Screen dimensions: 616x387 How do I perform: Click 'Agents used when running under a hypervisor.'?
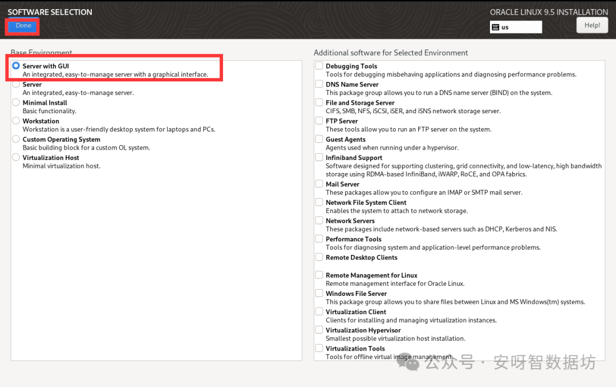(392, 148)
